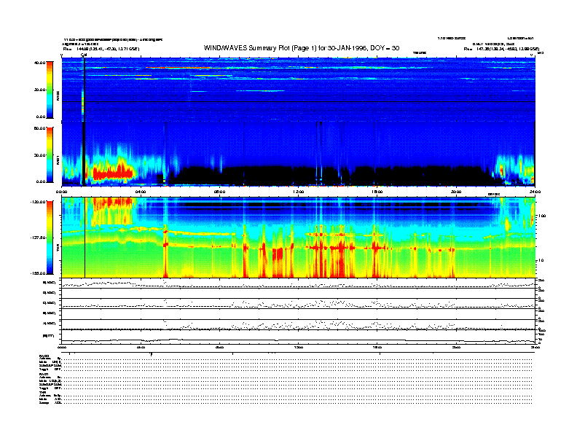Click 20:00 tick below the RAD1 spectrogram

pos(456,192)
